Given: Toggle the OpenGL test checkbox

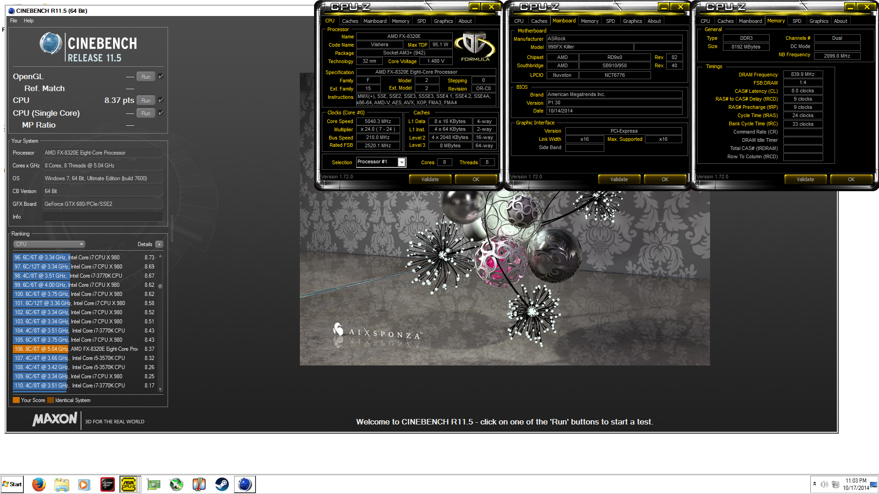Looking at the screenshot, I should click(x=161, y=76).
